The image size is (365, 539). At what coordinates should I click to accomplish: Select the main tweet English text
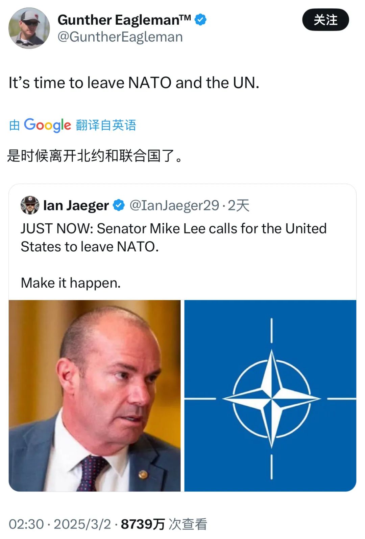pos(134,83)
